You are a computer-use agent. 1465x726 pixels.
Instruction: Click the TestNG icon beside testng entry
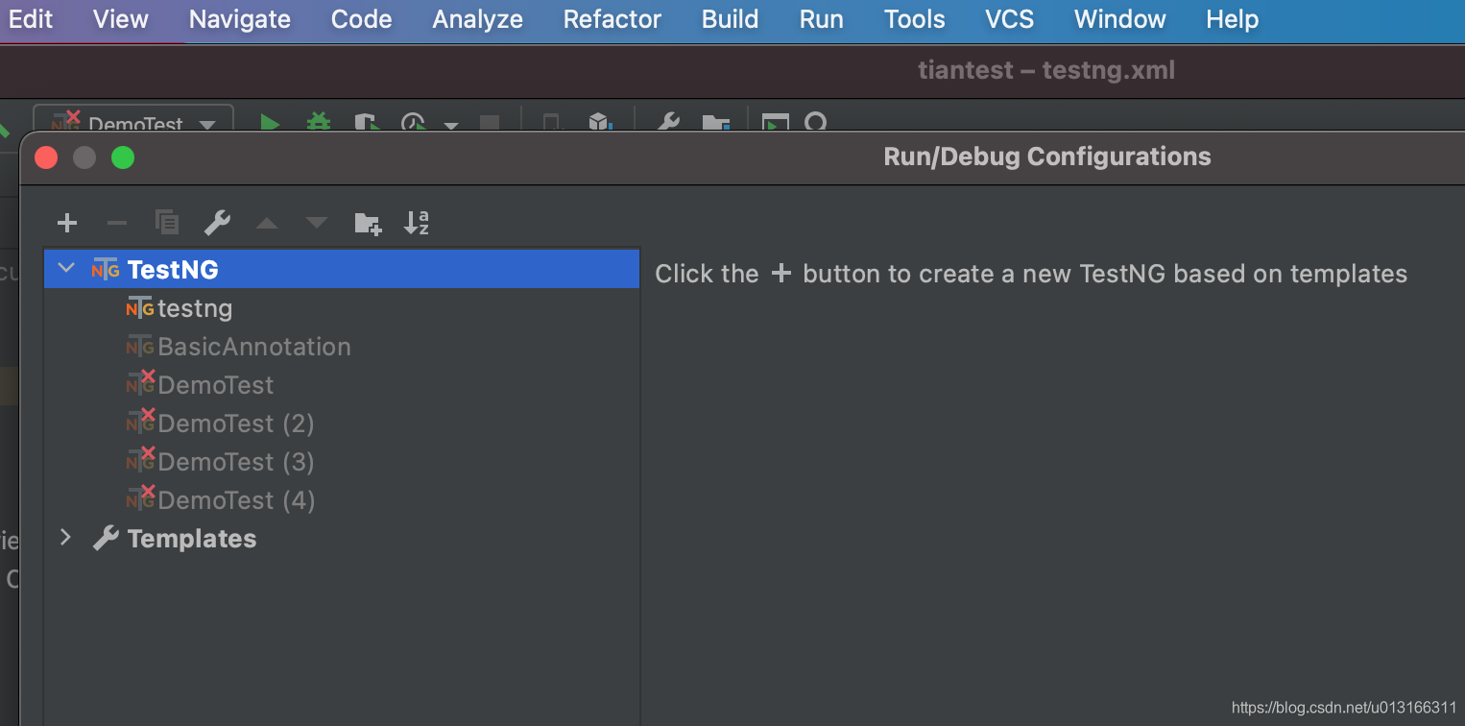click(140, 308)
